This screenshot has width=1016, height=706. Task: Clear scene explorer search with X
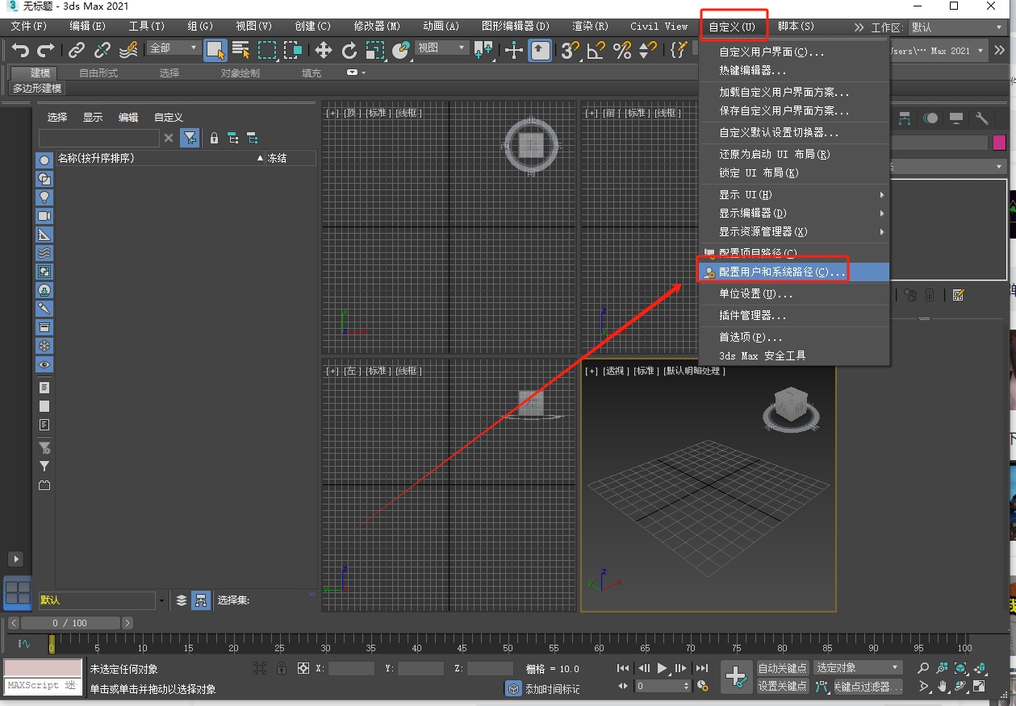(169, 139)
